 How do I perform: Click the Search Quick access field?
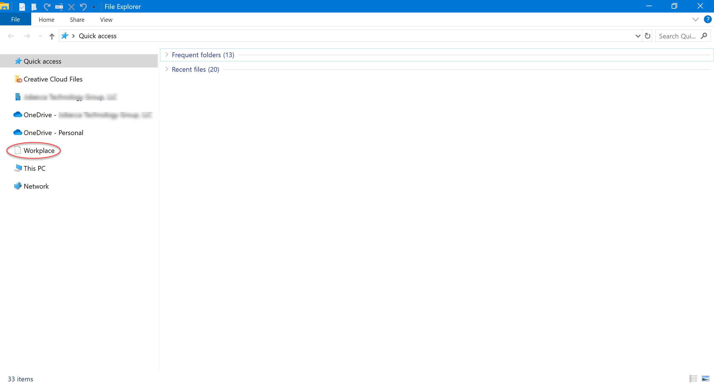[x=677, y=36]
